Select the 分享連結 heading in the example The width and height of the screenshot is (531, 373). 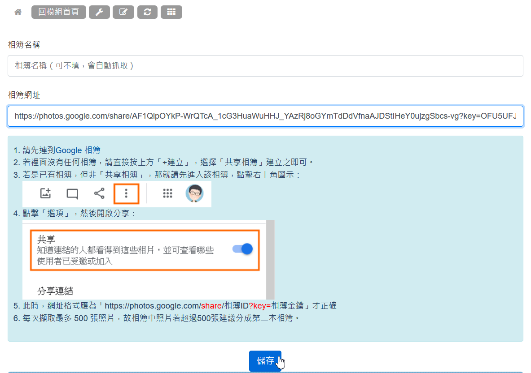coord(55,291)
